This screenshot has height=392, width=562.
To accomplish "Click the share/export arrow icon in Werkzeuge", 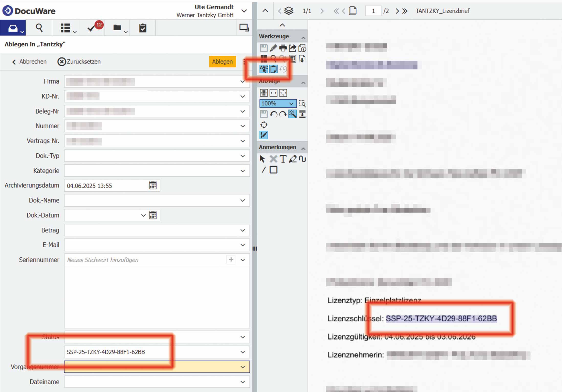I will (293, 48).
